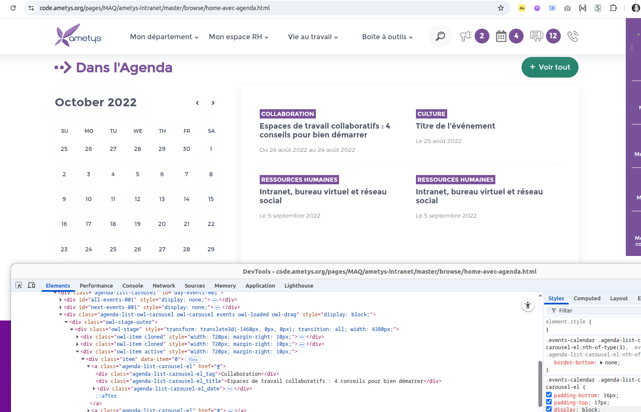Toggle the DevTools device toolbar icon
Screen dimensions: 641x412
coord(31,285)
